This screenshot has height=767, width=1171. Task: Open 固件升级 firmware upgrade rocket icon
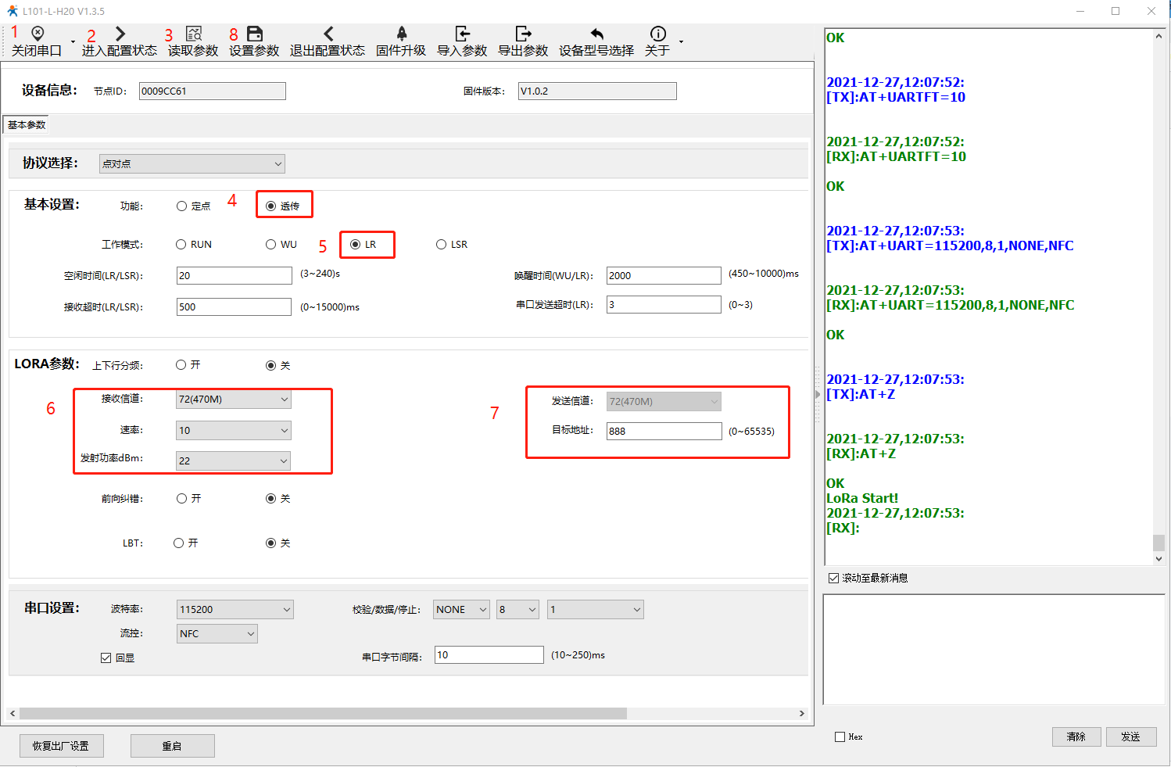click(401, 34)
